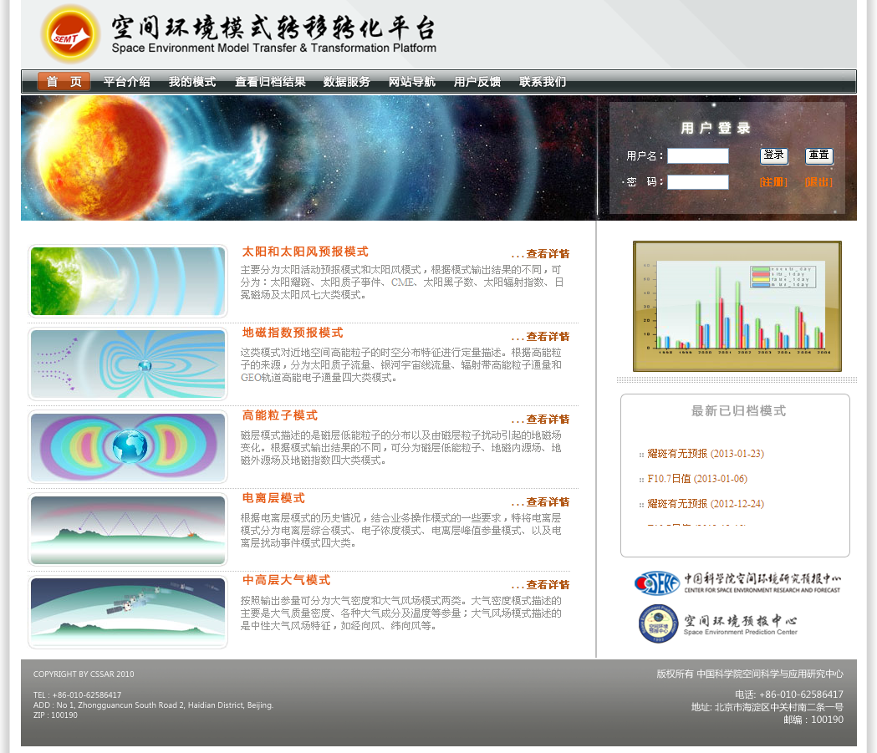The height and width of the screenshot is (753, 877).
Task: Open the 高能粒子模式 radiation belt thumbnail
Action: (128, 446)
